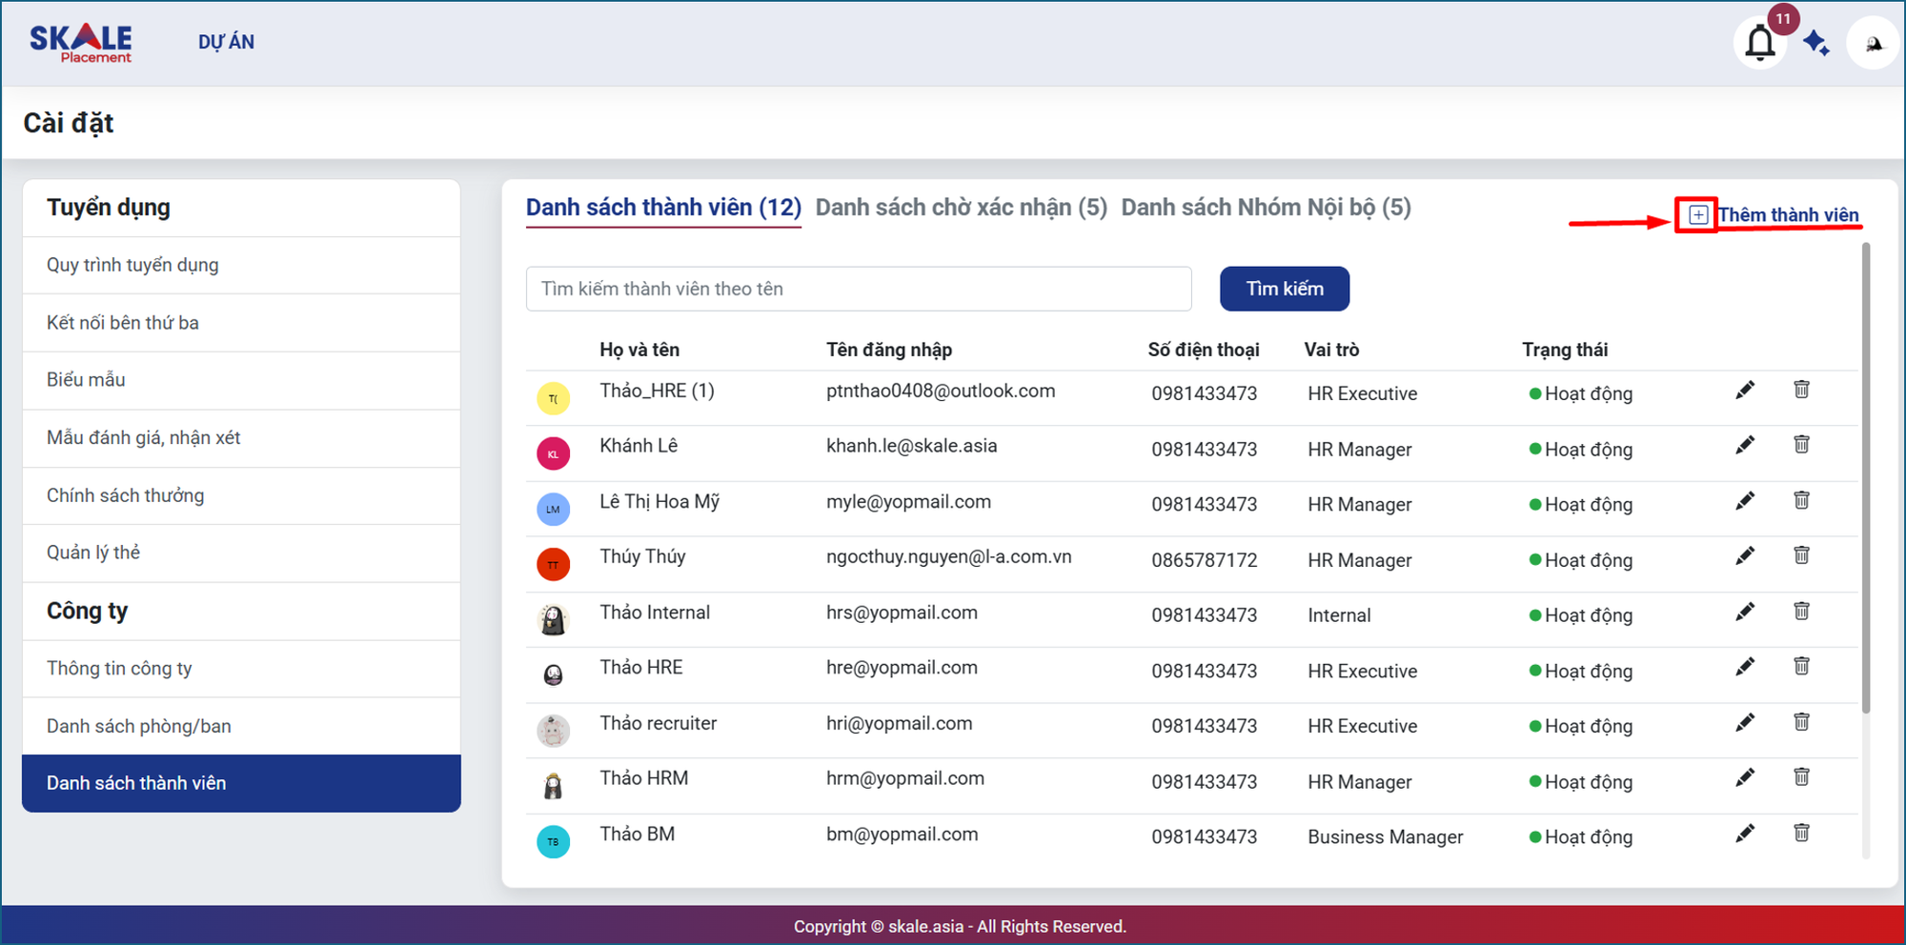The image size is (1906, 945).
Task: Go to Thông tin công ty settings
Action: pyautogui.click(x=119, y=669)
